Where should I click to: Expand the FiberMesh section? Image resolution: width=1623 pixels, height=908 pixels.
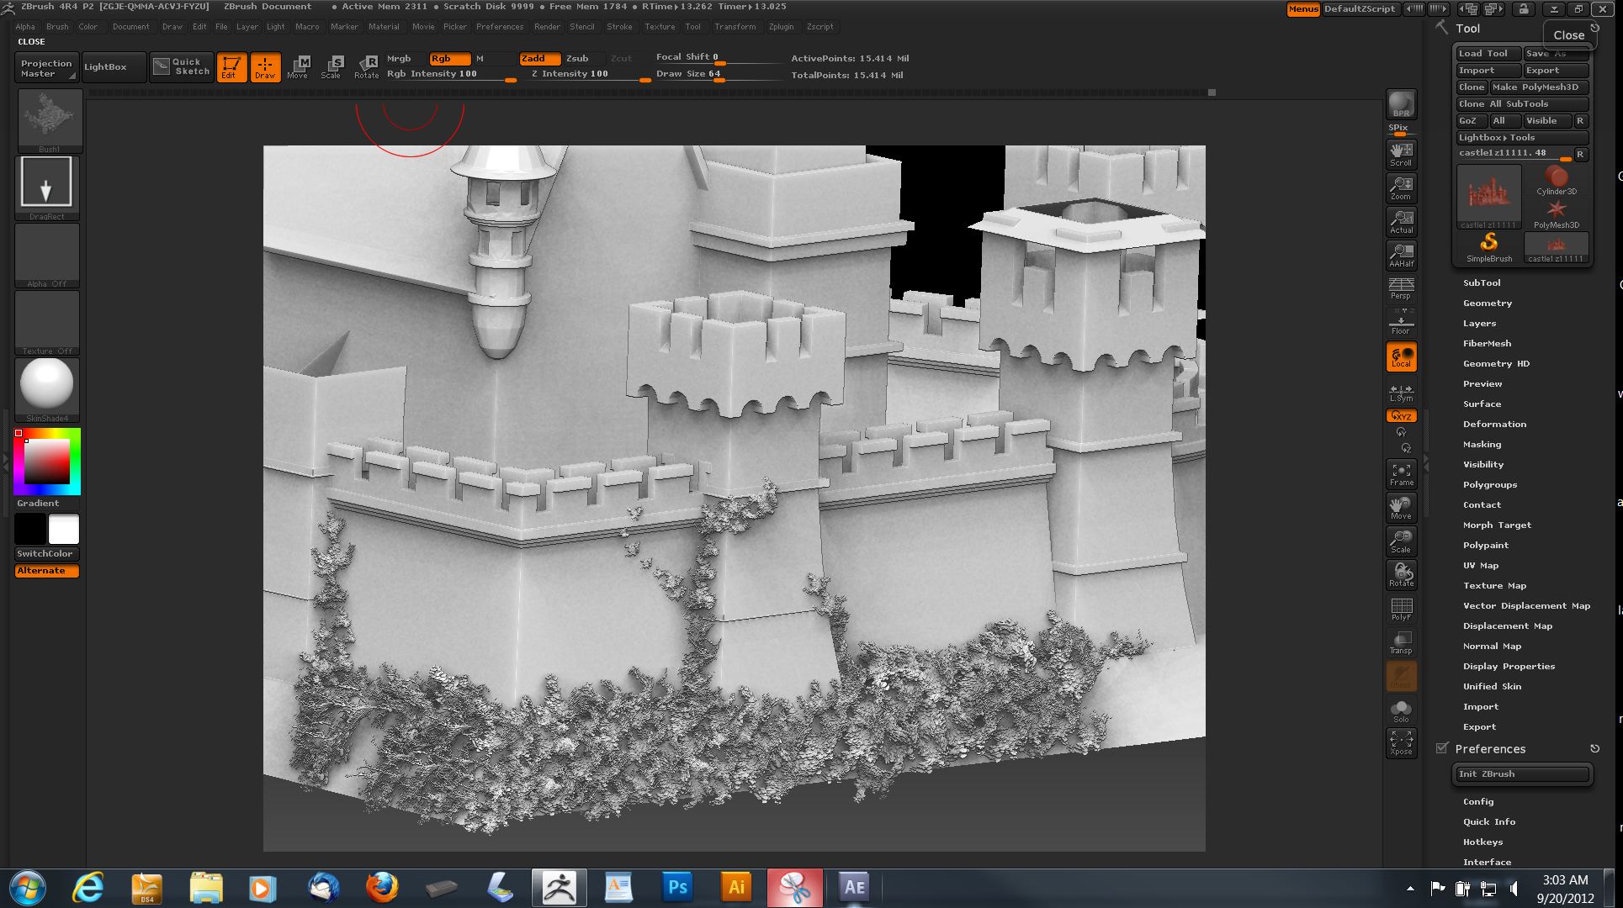(x=1487, y=343)
